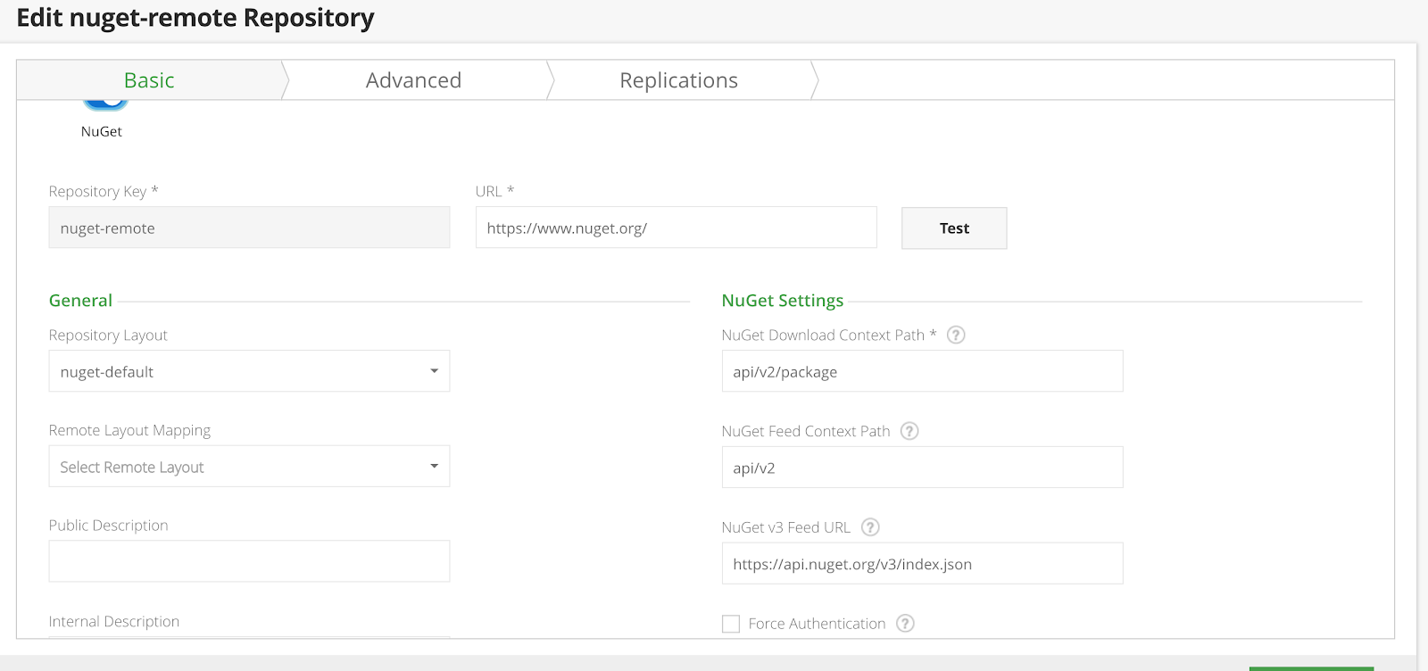Click the NuGet package type icon
1428x671 pixels.
point(104,105)
